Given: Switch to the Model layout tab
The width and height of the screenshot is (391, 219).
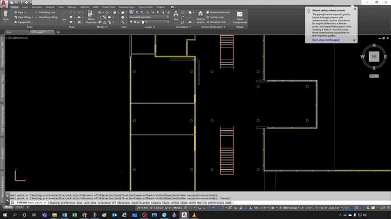Looking at the screenshot, I should point(8,207).
